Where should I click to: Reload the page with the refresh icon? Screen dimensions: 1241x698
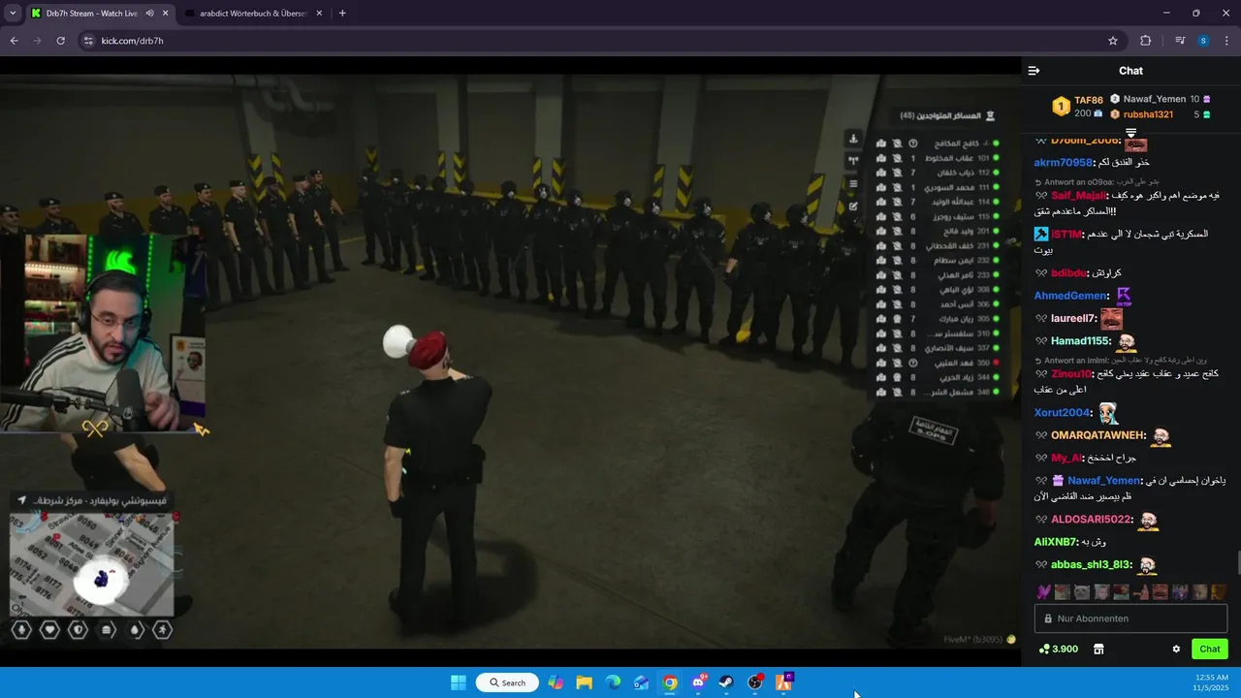pyautogui.click(x=60, y=41)
